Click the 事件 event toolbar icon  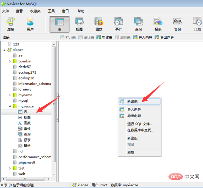(x=119, y=24)
